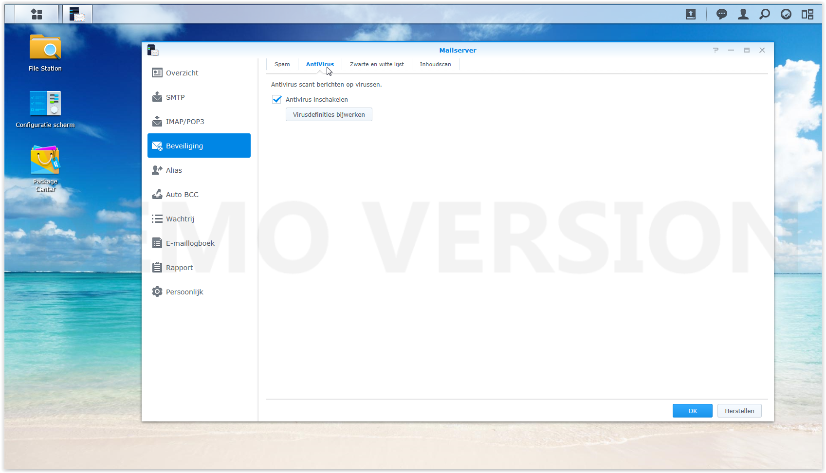Open the Persoonlijk settings section

pos(199,291)
